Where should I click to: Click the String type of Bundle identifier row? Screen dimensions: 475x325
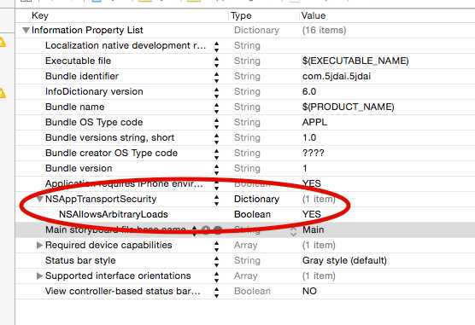tap(247, 76)
